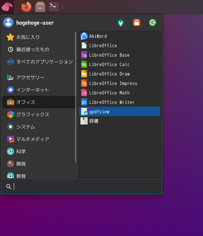Select the グラフィックス category
This screenshot has height=236, width=203.
39,114
